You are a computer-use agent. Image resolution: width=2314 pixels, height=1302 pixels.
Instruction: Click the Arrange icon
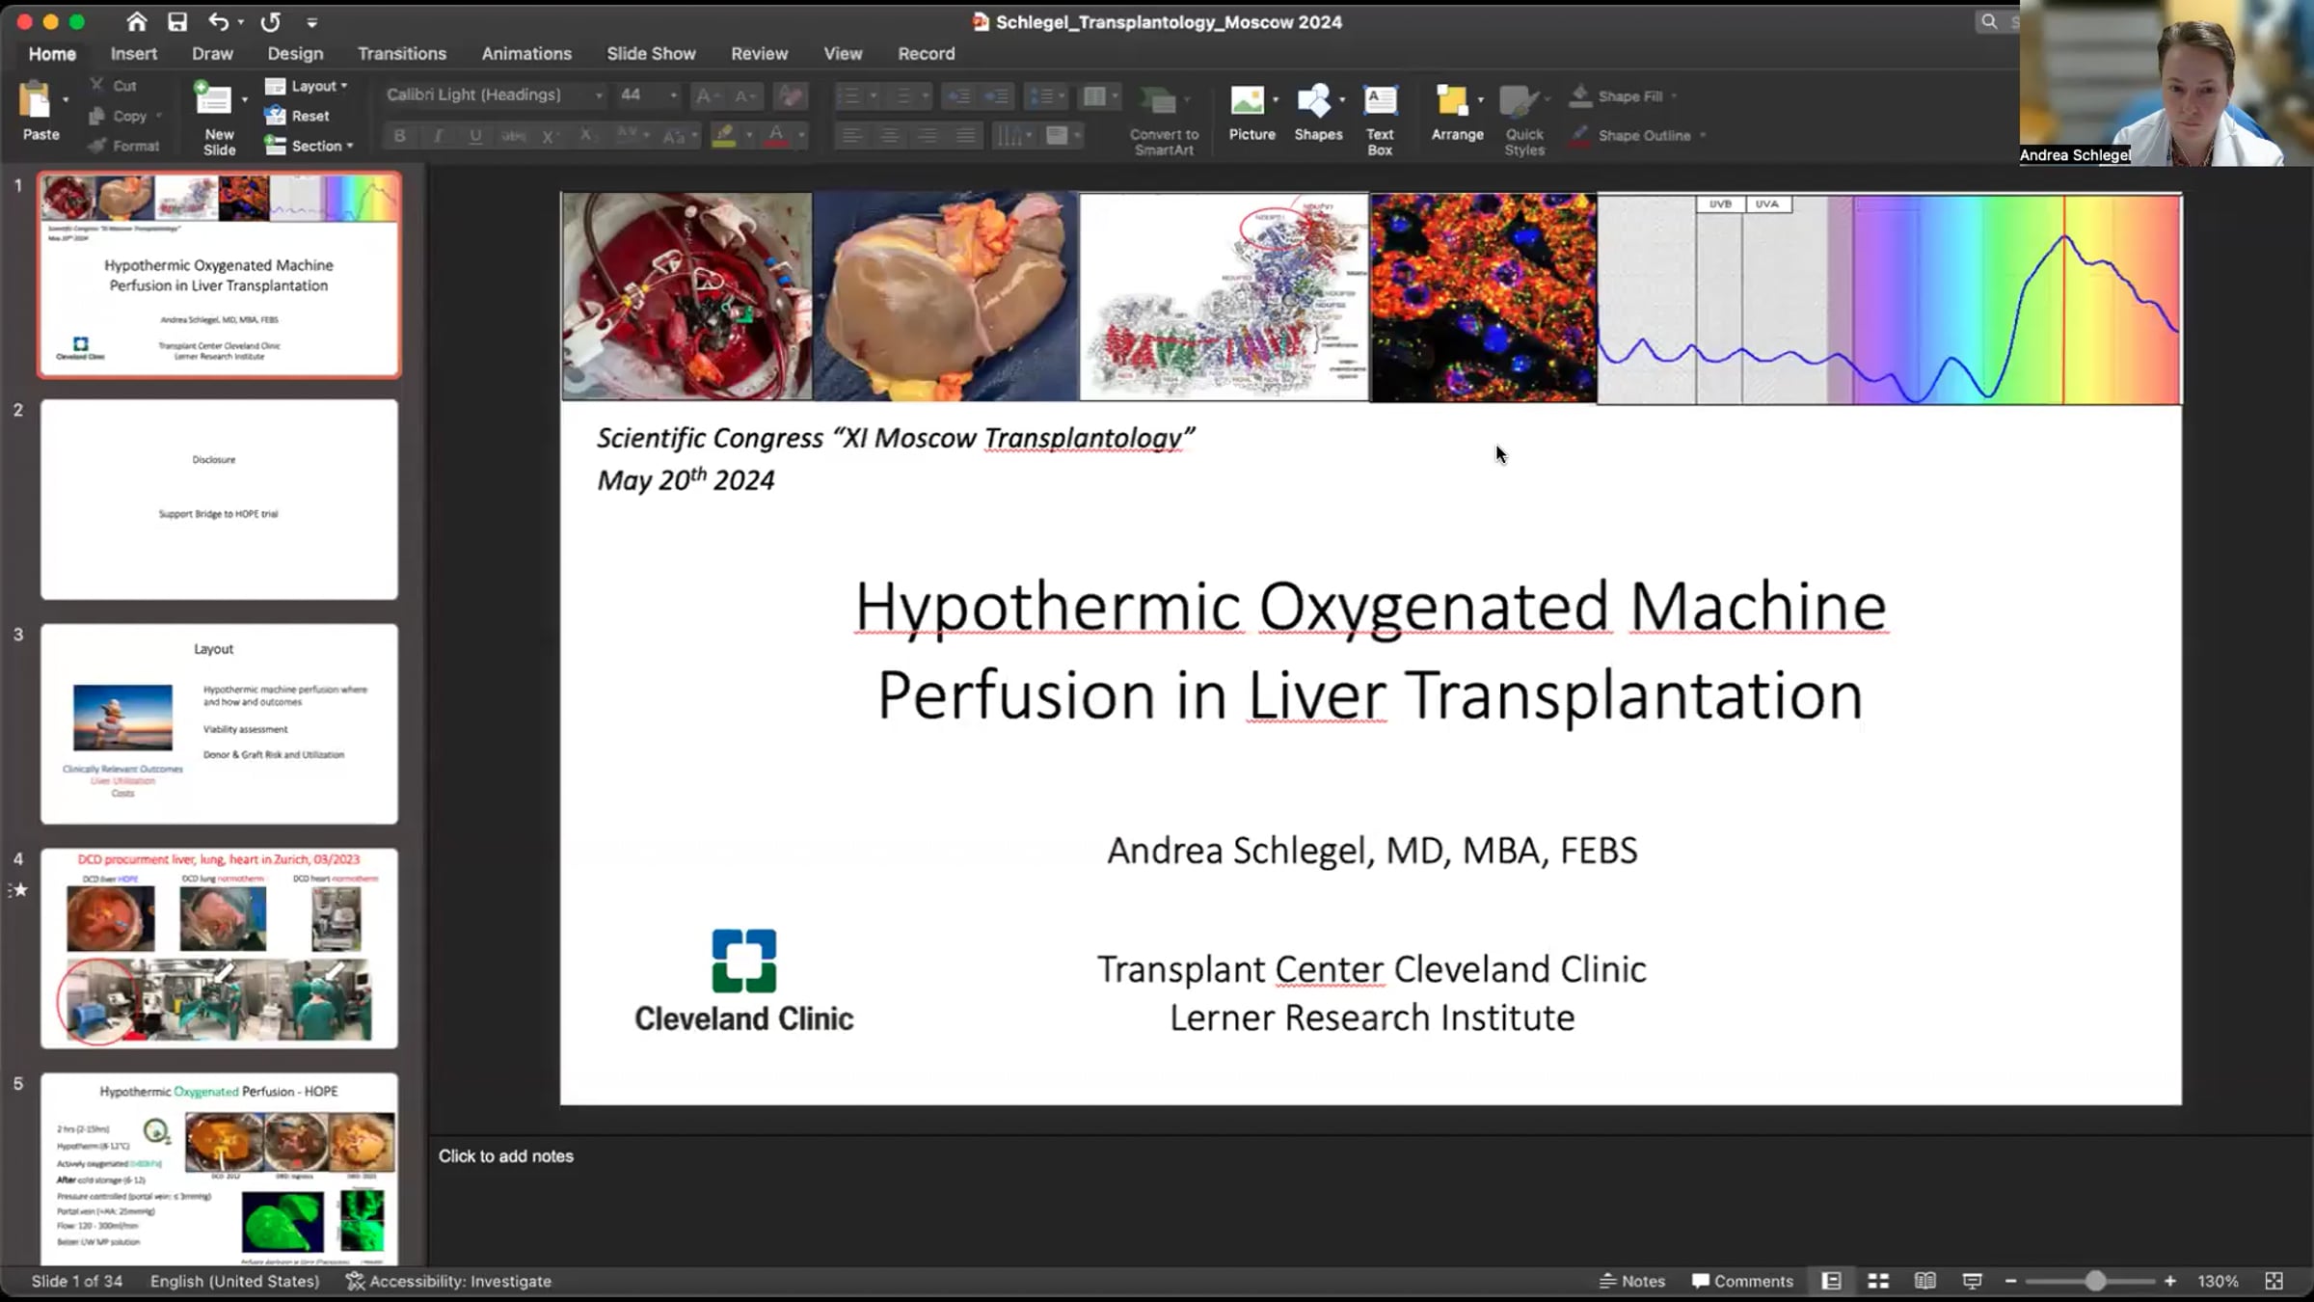point(1456,112)
